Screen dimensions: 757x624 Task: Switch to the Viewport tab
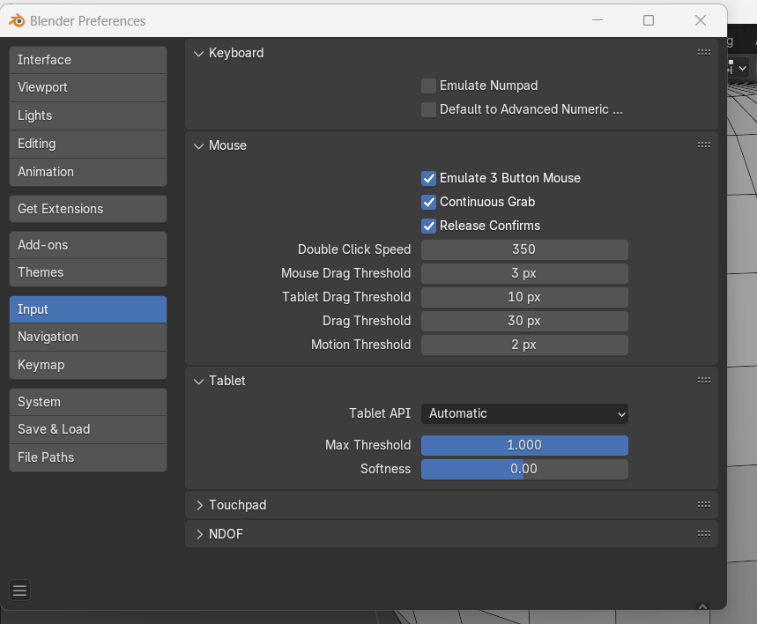(x=88, y=87)
